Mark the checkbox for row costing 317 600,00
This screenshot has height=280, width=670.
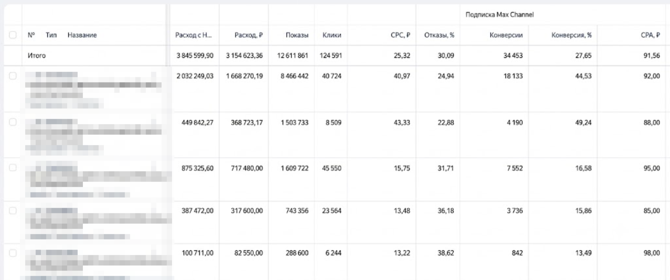pyautogui.click(x=13, y=211)
